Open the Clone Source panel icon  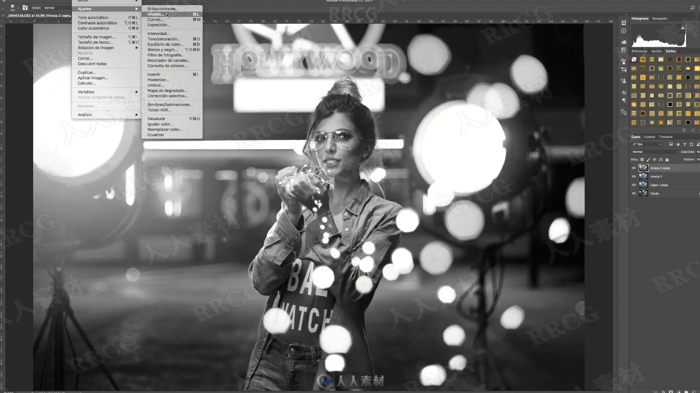(624, 81)
